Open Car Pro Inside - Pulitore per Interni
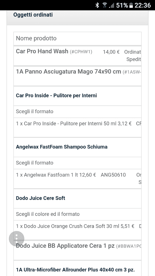This screenshot has width=155, height=276. (x=56, y=96)
